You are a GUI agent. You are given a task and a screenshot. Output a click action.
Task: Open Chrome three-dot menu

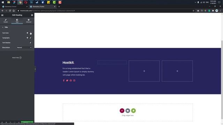[221, 11]
